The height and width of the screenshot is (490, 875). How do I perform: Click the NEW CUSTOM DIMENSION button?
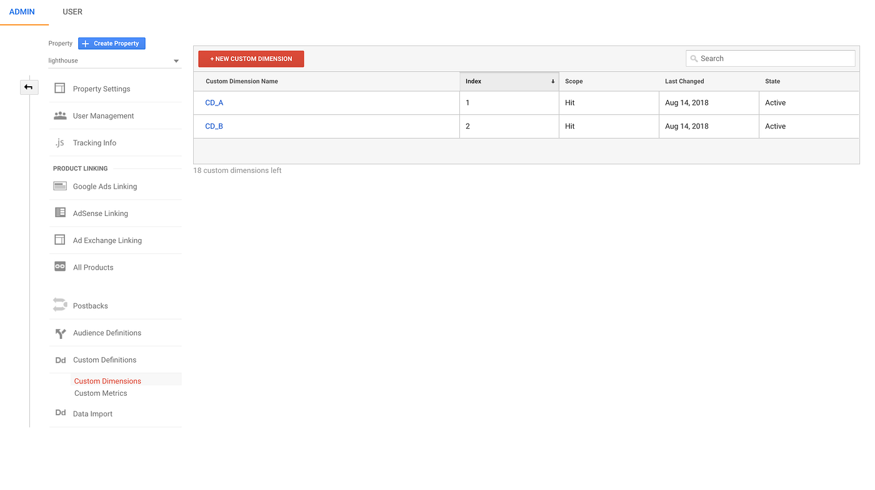pos(251,58)
